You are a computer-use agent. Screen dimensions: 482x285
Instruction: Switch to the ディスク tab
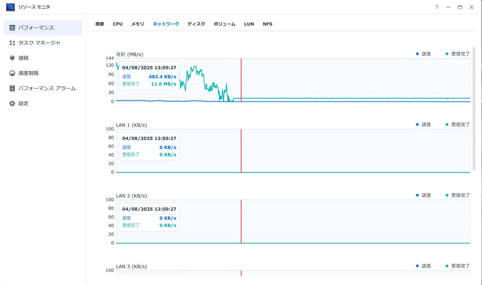click(x=196, y=24)
